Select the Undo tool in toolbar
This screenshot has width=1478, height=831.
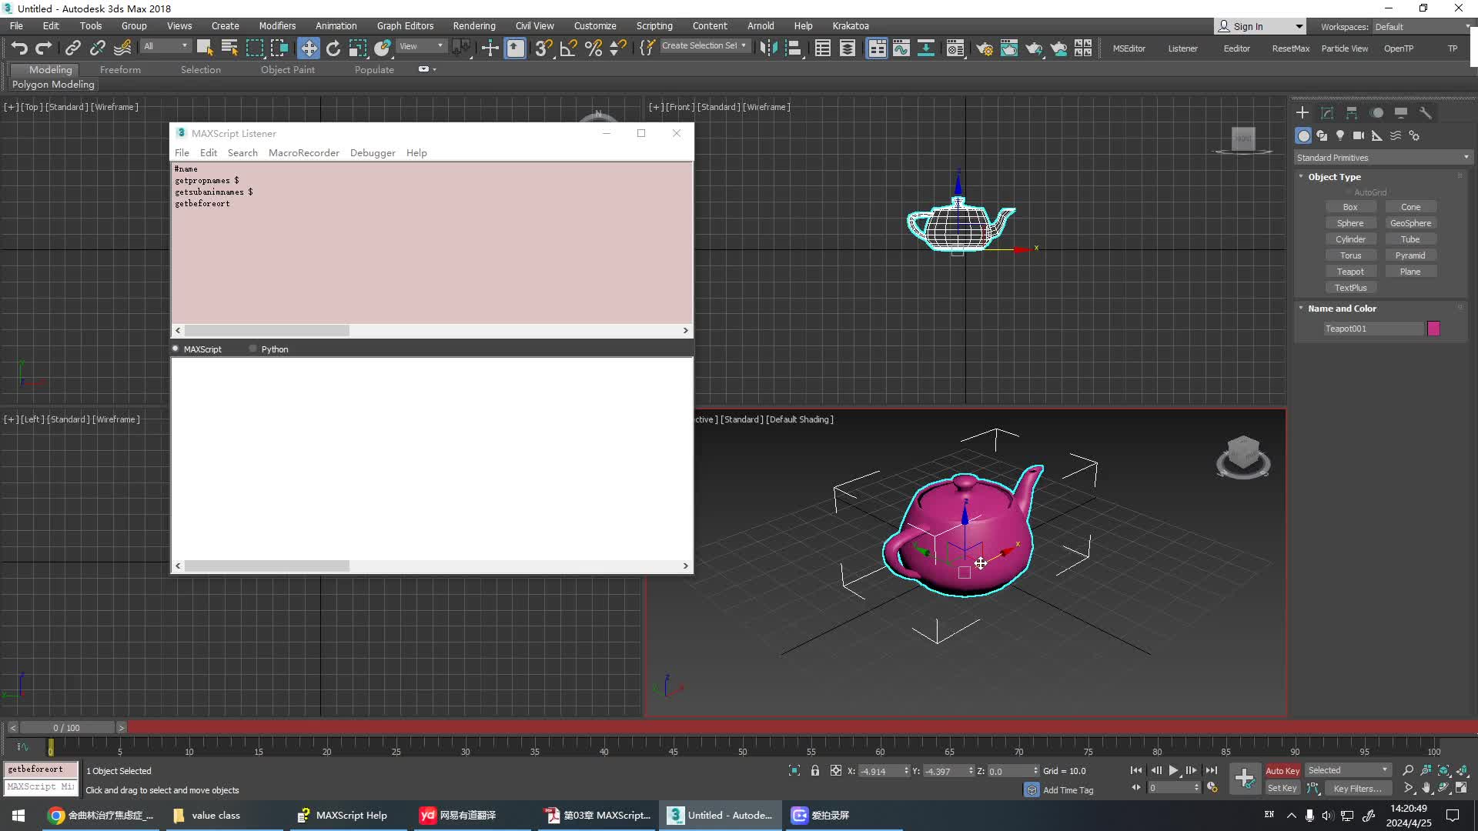tap(18, 48)
